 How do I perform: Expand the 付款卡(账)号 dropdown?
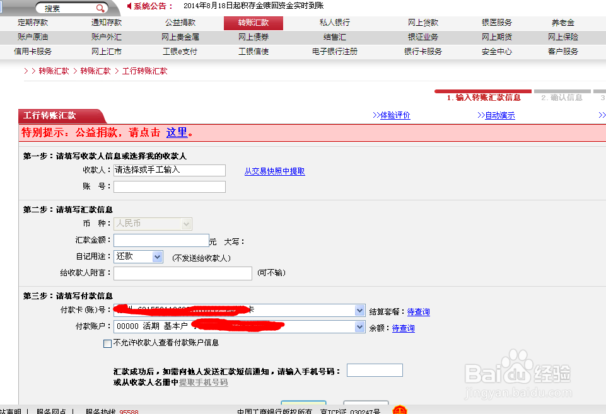[359, 310]
